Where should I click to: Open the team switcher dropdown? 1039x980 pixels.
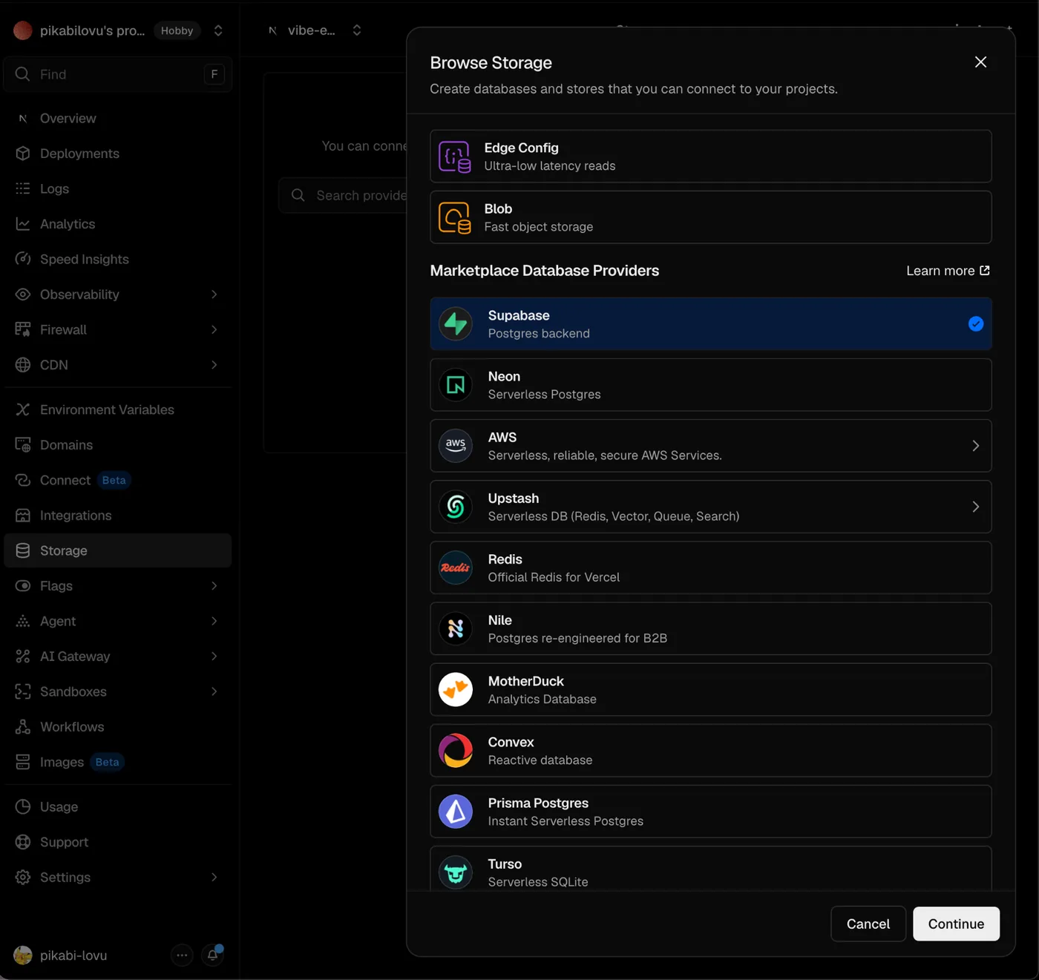(x=218, y=30)
